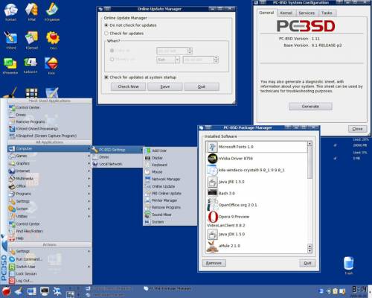Viewport: 372px width, 298px height.
Task: Click the Package Manager list scrollbar thumb
Action: pyautogui.click(x=310, y=162)
